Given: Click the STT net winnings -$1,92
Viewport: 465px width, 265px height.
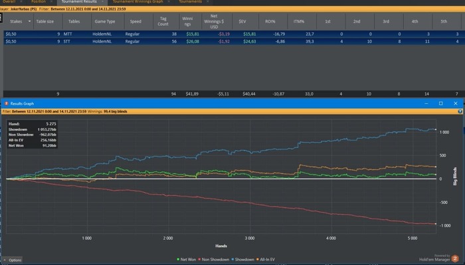Looking at the screenshot, I should [x=224, y=41].
